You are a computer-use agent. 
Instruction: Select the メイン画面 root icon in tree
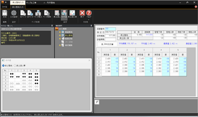pyautogui.click(x=57, y=29)
